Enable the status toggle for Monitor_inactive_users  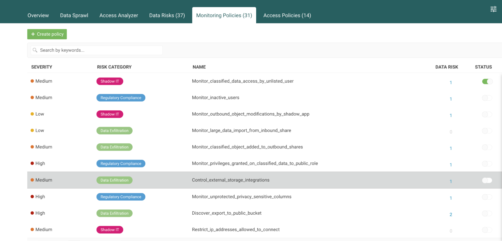click(x=487, y=98)
